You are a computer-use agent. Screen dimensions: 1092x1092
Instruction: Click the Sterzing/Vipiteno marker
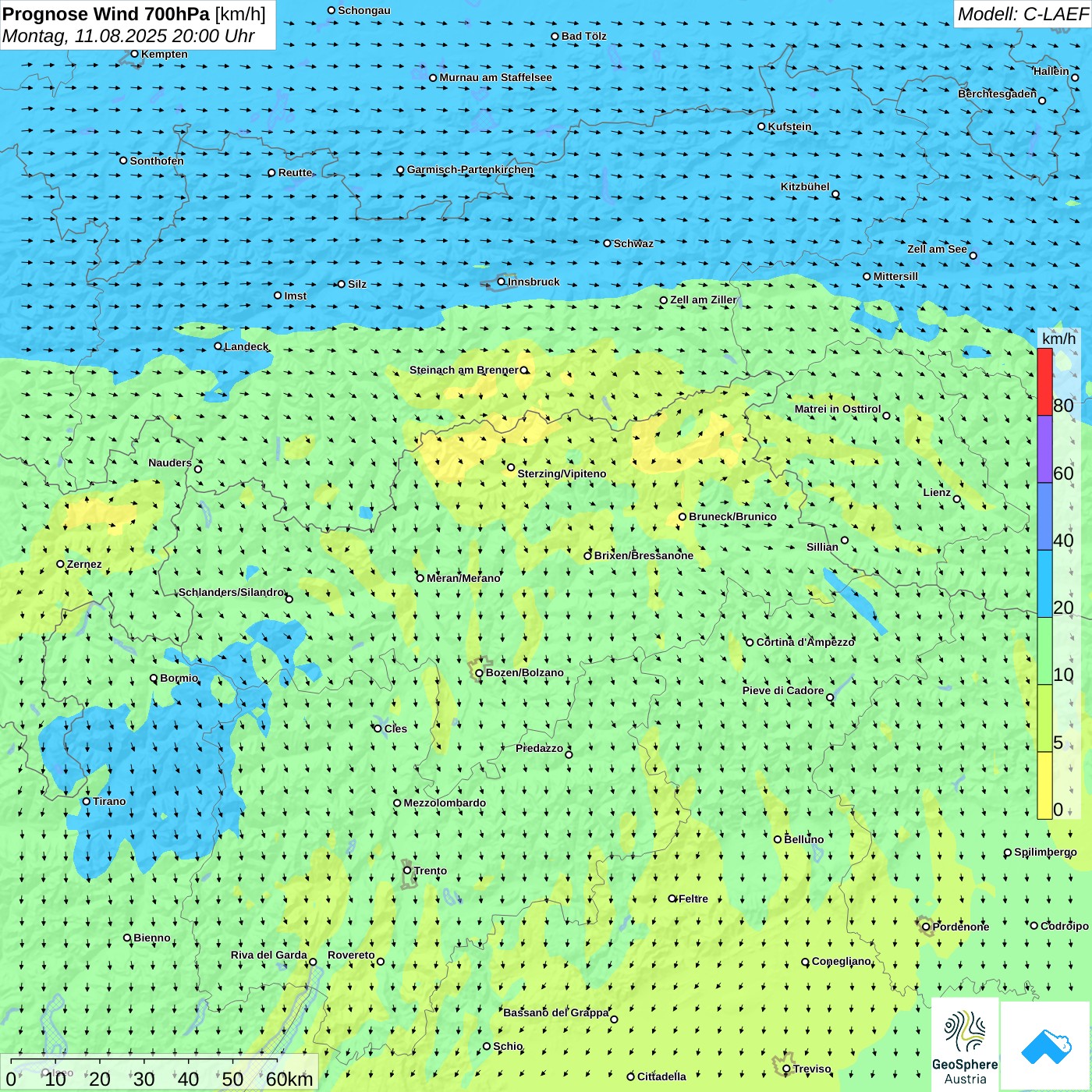[x=511, y=467]
